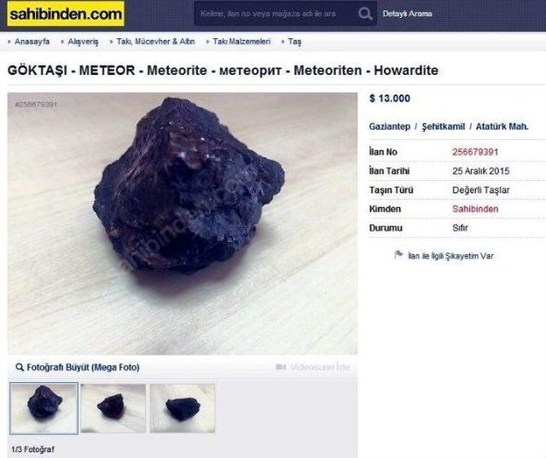Click the magnifier icon beside Fotoğrafı Büyüt
This screenshot has height=458, width=546.
[x=20, y=367]
